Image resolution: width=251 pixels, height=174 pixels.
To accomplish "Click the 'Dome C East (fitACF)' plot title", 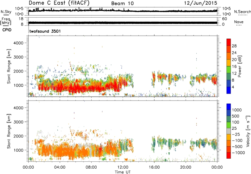I will (59, 3).
